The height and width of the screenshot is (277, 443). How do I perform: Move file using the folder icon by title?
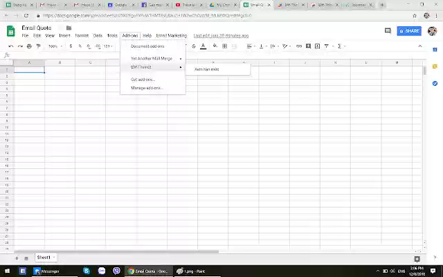[69, 28]
